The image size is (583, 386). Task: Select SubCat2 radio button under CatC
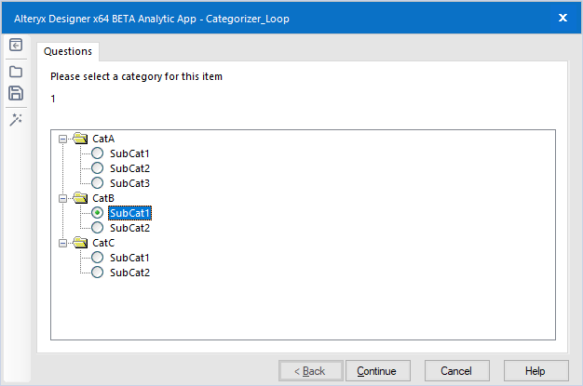pyautogui.click(x=98, y=273)
